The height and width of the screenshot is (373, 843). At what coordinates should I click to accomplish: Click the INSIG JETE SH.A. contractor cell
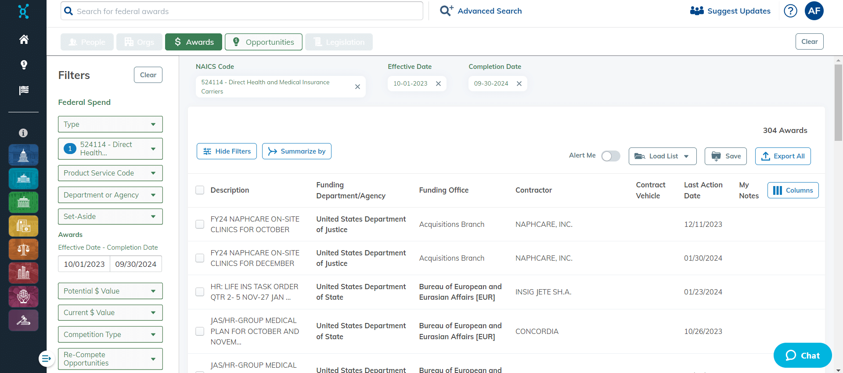(543, 292)
